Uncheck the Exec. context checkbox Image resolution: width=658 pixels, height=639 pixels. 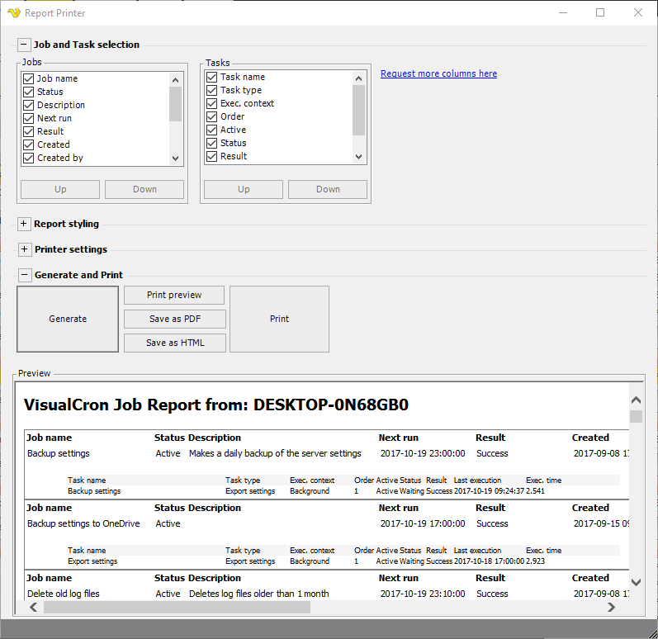click(x=212, y=104)
